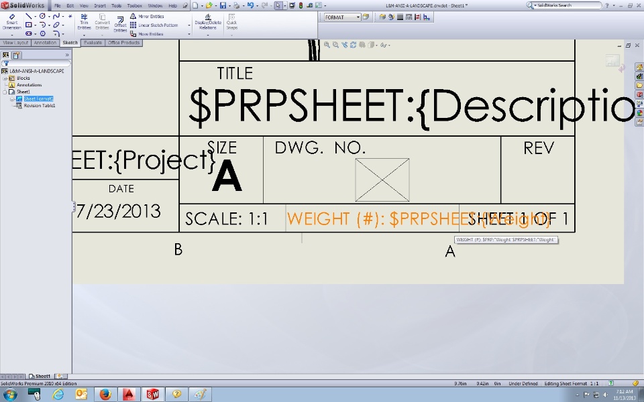Viewport: 644px width, 402px height.
Task: Open an existing document
Action: pos(209,5)
